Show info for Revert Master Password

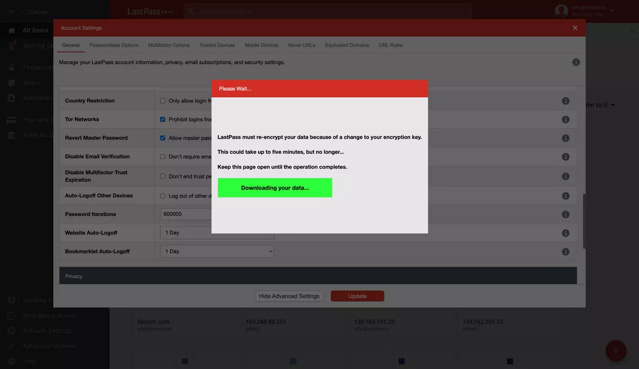566,138
